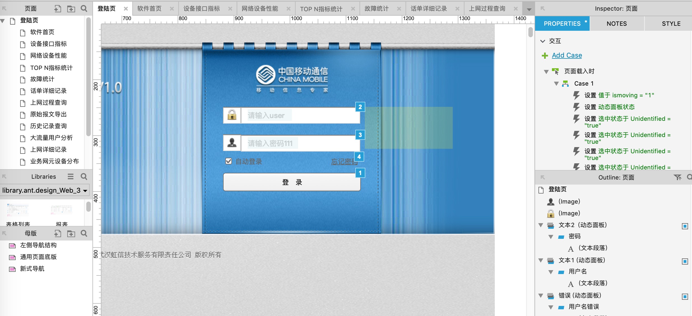Image resolution: width=692 pixels, height=316 pixels.
Task: Collapse the 用户名 state in Outline
Action: tap(551, 272)
